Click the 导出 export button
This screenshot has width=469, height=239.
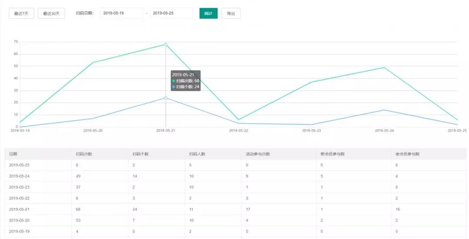[231, 13]
